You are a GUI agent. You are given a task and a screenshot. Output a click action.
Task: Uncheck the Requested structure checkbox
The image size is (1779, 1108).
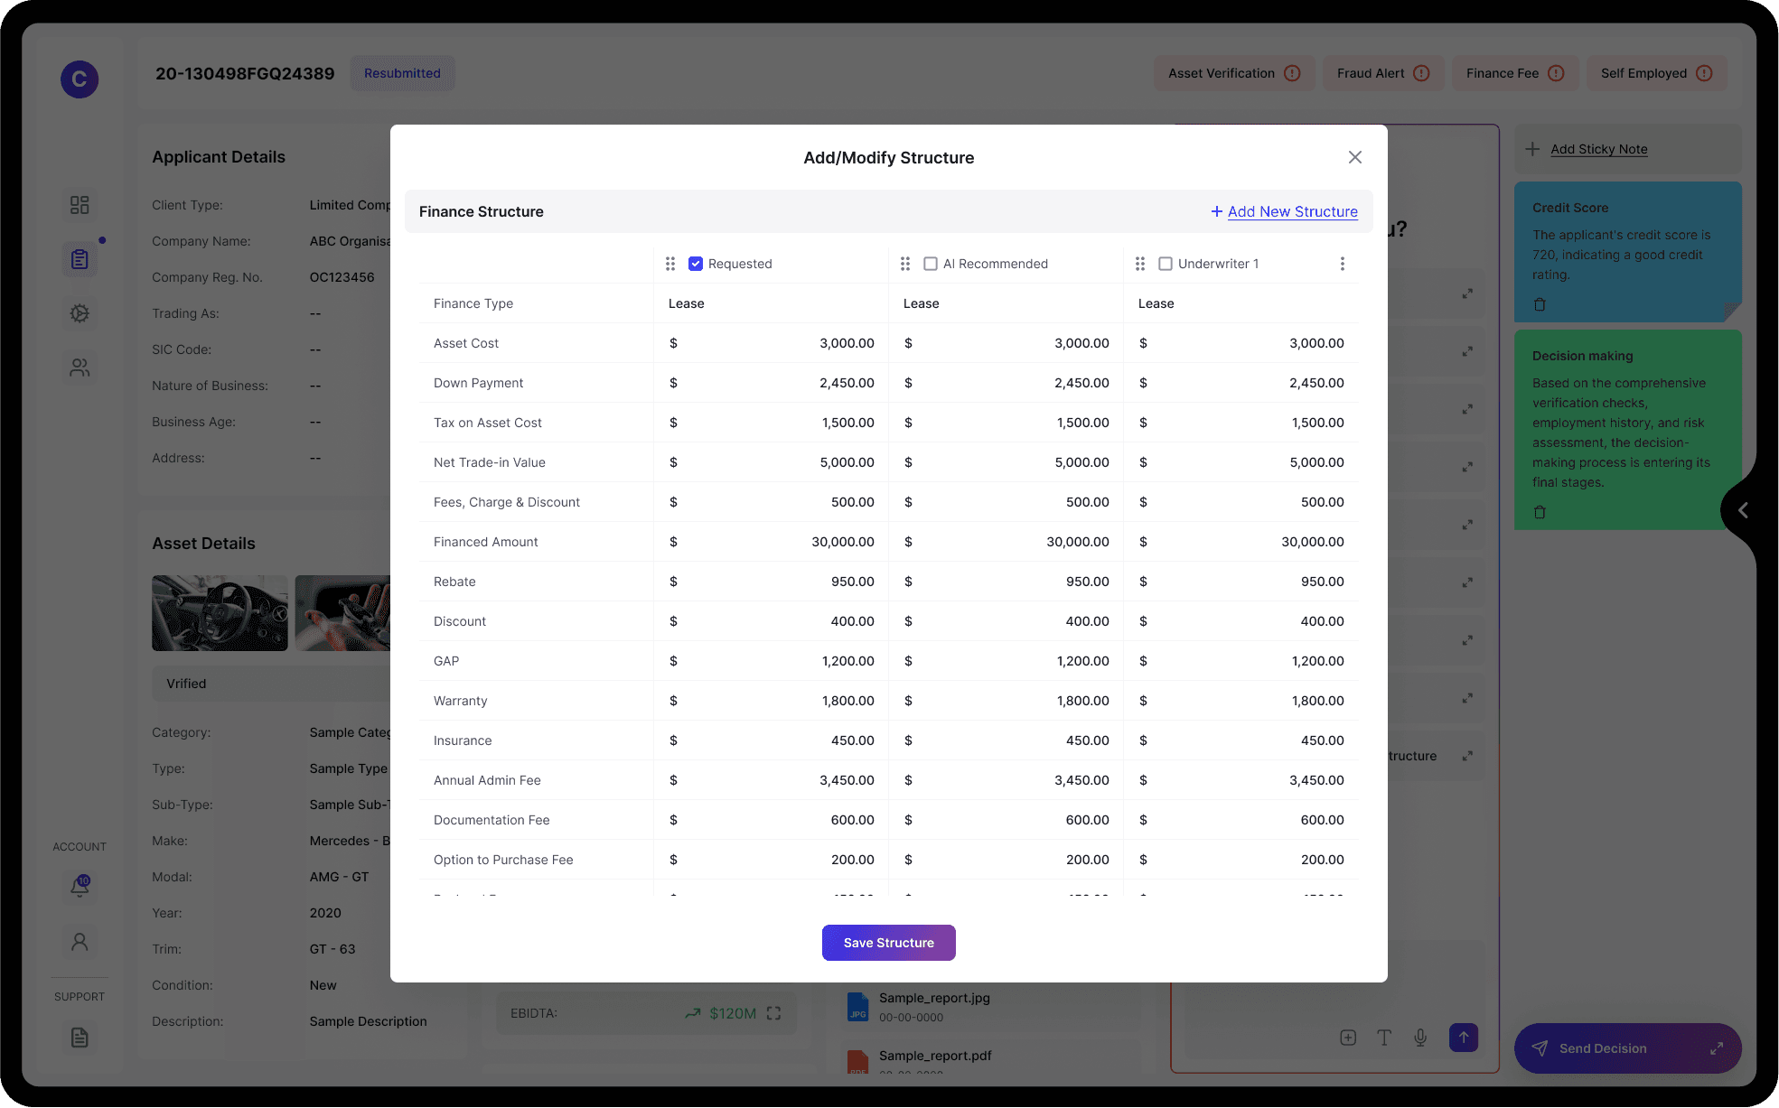click(x=696, y=264)
